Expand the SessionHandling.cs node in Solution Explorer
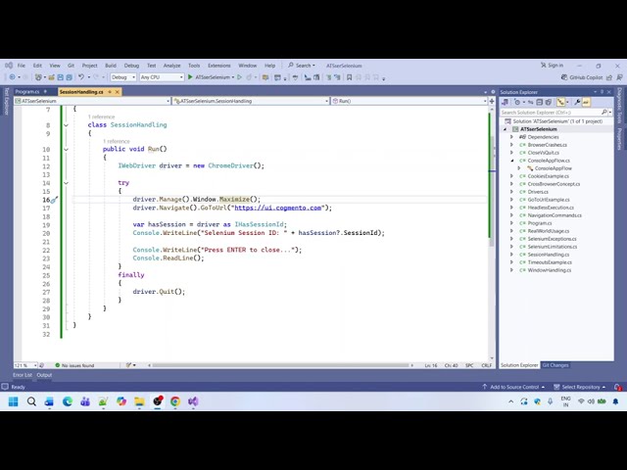This screenshot has height=470, width=627. coord(511,255)
